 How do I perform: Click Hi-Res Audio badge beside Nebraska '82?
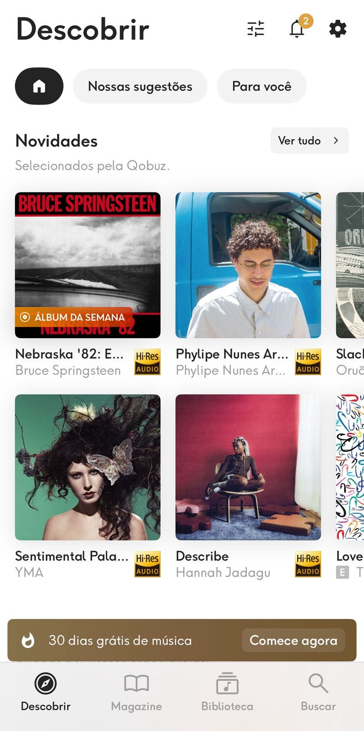[147, 362]
